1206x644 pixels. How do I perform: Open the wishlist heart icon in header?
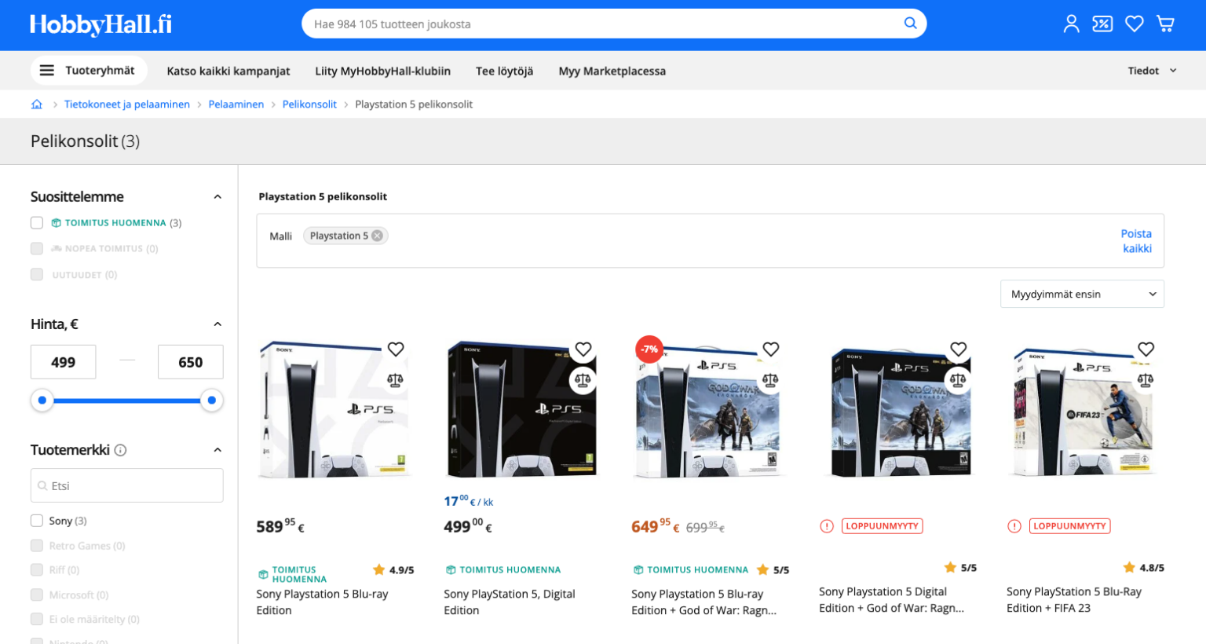pyautogui.click(x=1134, y=24)
